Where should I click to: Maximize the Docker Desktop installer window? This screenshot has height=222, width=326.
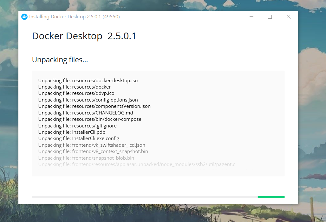(x=270, y=17)
